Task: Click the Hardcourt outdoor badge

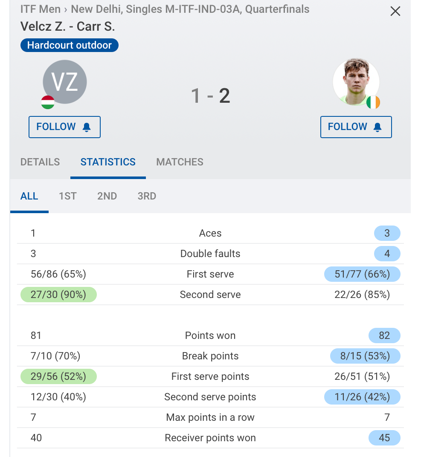Action: 70,45
